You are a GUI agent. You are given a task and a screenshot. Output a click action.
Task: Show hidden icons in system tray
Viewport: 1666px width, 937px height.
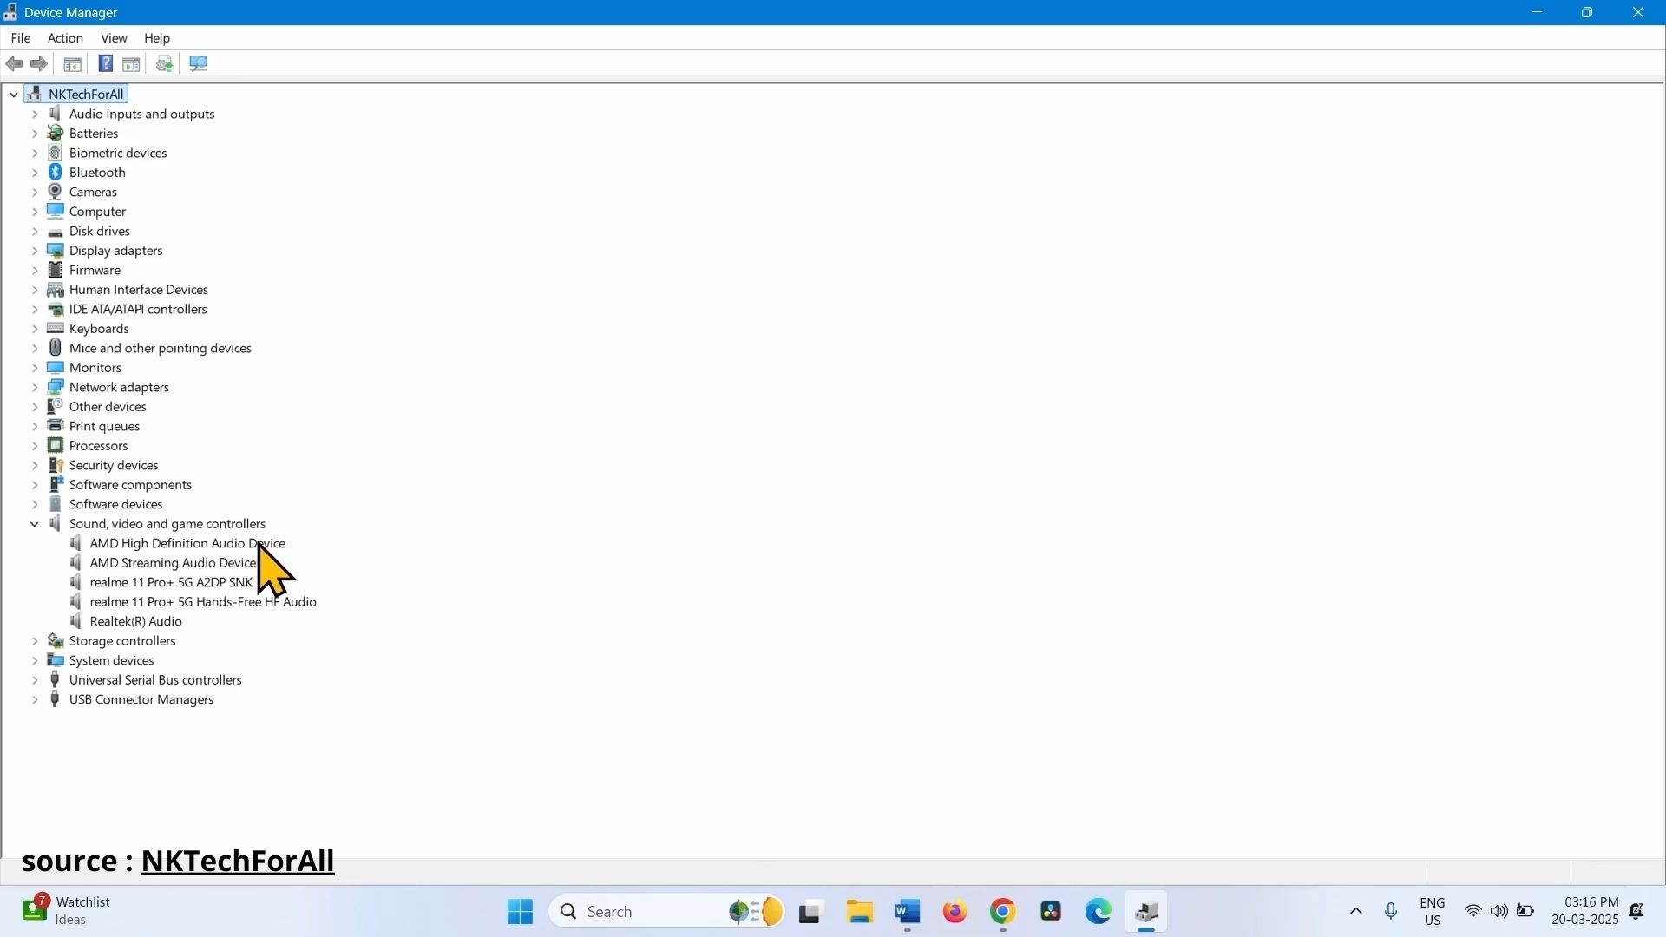click(1357, 913)
